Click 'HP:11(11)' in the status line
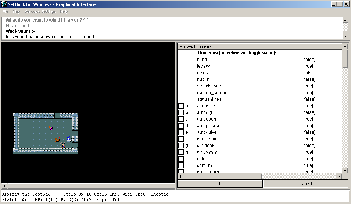Screen dimensions: 351x204 coord(46,200)
